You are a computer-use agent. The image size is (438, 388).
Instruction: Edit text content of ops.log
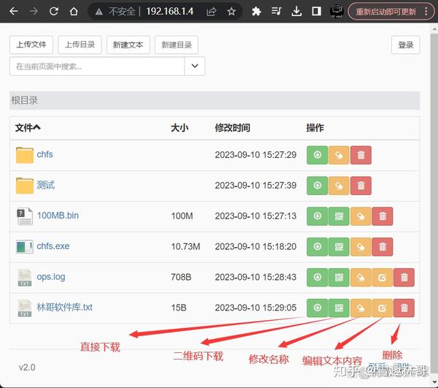point(382,278)
